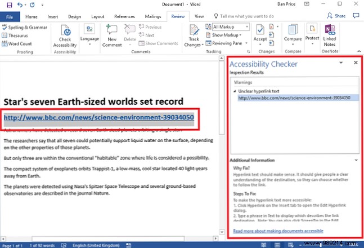
Task: Click the BBC hyperlink in the document
Action: point(98,117)
